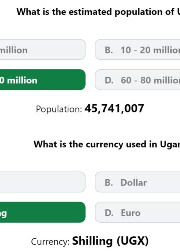Click the green highlighted '0 million' answer

(x=43, y=80)
